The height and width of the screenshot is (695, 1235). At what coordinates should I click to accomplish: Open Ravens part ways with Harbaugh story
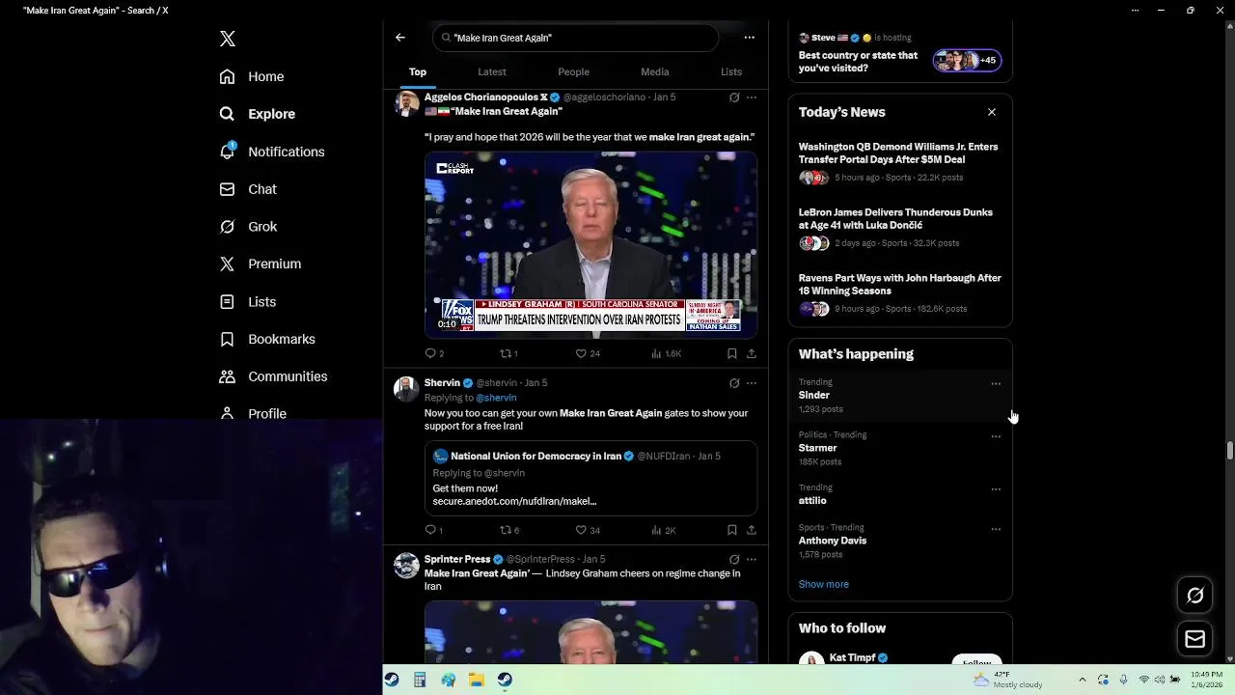coord(900,293)
